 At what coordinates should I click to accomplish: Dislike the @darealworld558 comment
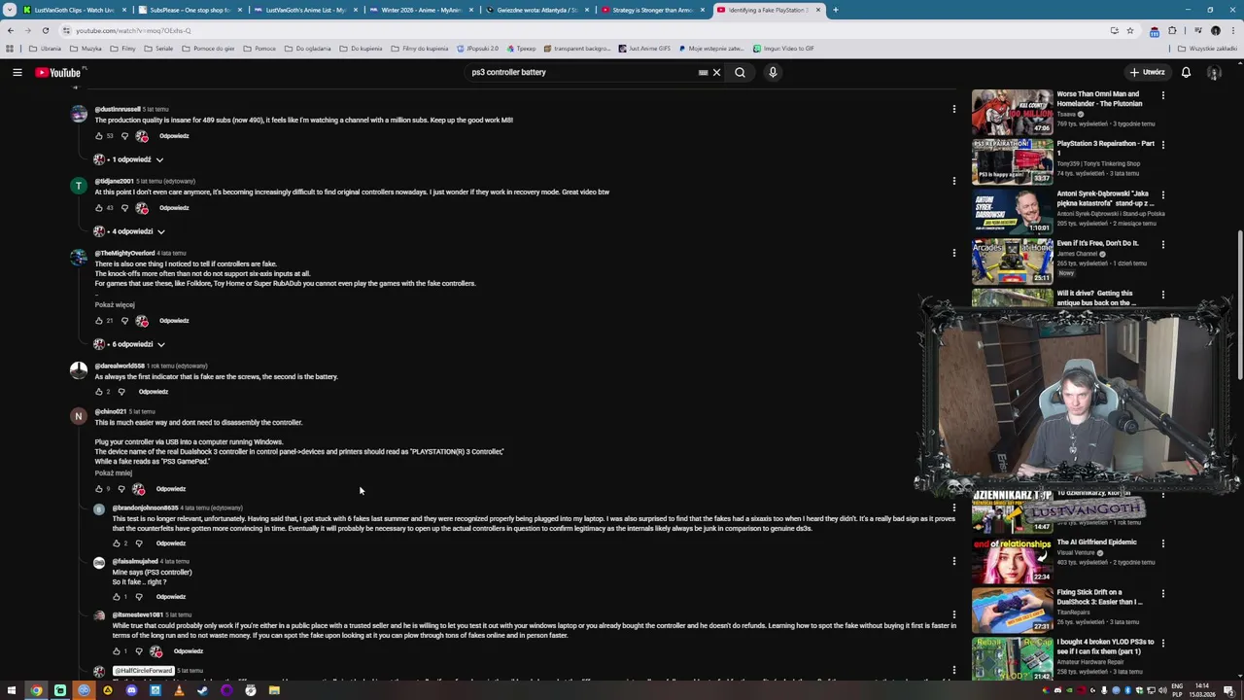click(x=121, y=392)
